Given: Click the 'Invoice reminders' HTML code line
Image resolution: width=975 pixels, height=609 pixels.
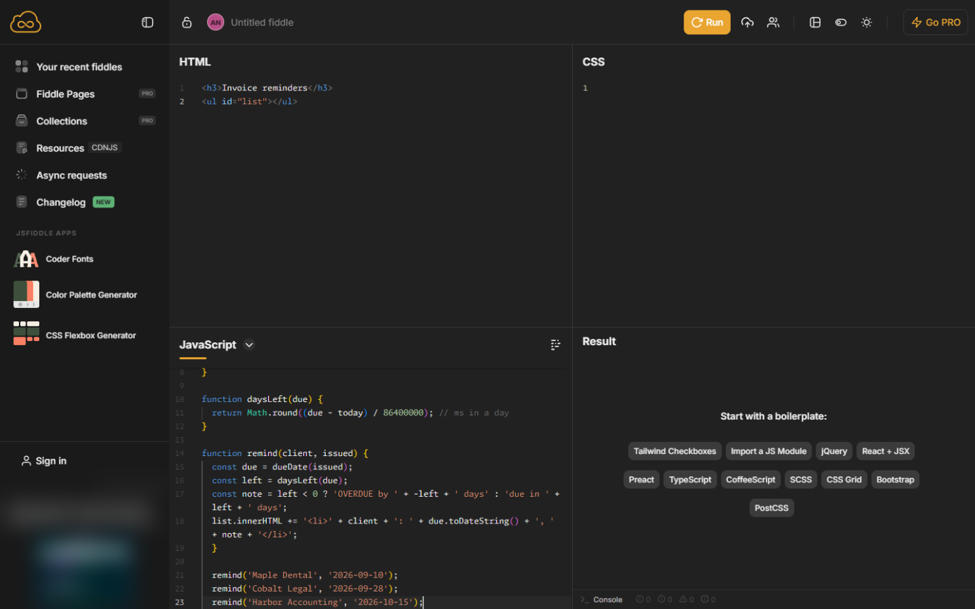Looking at the screenshot, I should (267, 88).
